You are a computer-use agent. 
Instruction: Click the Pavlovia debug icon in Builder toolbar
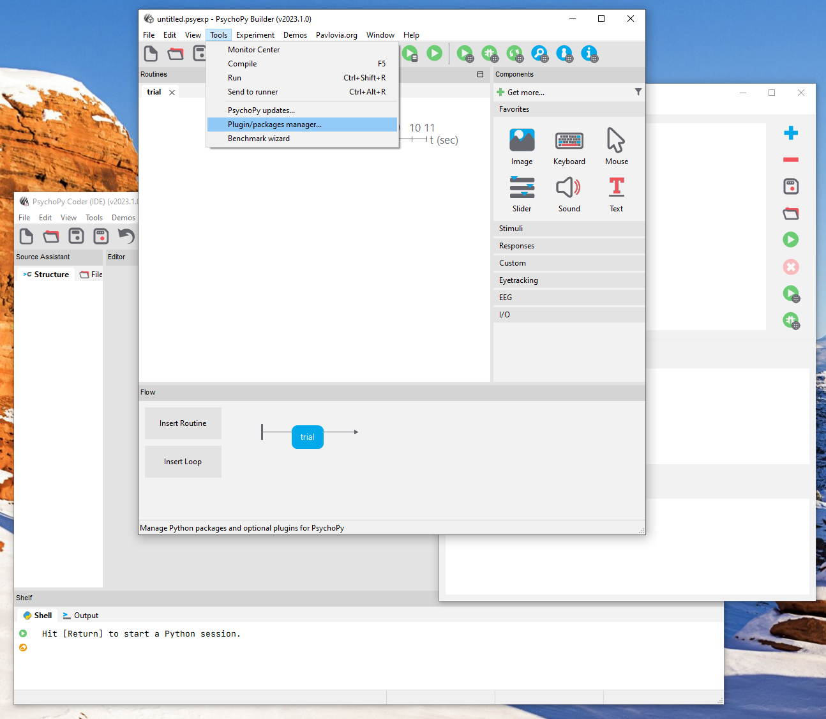pyautogui.click(x=490, y=54)
